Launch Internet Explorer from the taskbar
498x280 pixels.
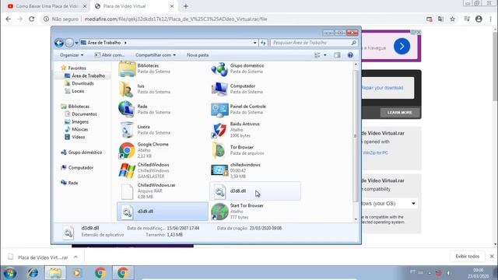tap(33, 273)
